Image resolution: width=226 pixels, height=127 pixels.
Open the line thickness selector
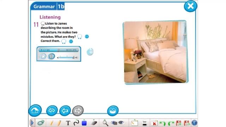click(x=144, y=123)
